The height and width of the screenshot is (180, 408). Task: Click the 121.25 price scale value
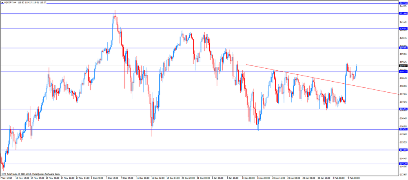[x=403, y=22]
